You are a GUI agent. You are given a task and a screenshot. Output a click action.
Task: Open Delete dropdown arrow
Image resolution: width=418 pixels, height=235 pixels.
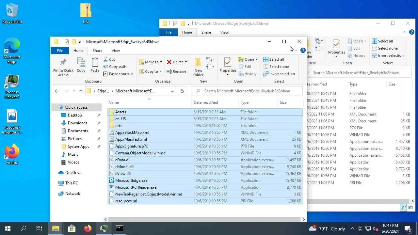click(186, 62)
